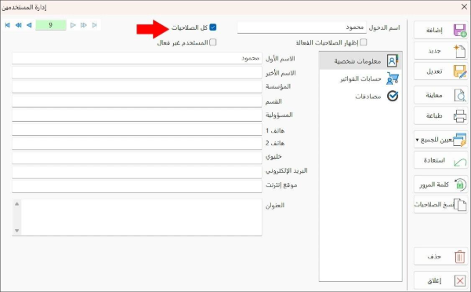Click the معلومات شخصية person icon
Screen dimensions: 471x292
coord(393,61)
